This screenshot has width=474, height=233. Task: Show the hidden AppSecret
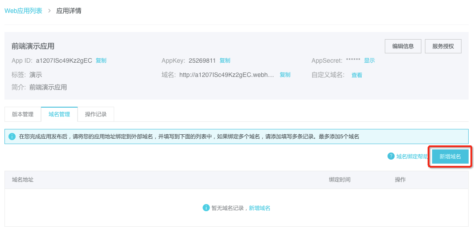[x=369, y=60]
